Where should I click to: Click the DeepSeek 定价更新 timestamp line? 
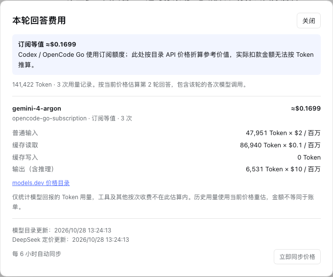71,240
